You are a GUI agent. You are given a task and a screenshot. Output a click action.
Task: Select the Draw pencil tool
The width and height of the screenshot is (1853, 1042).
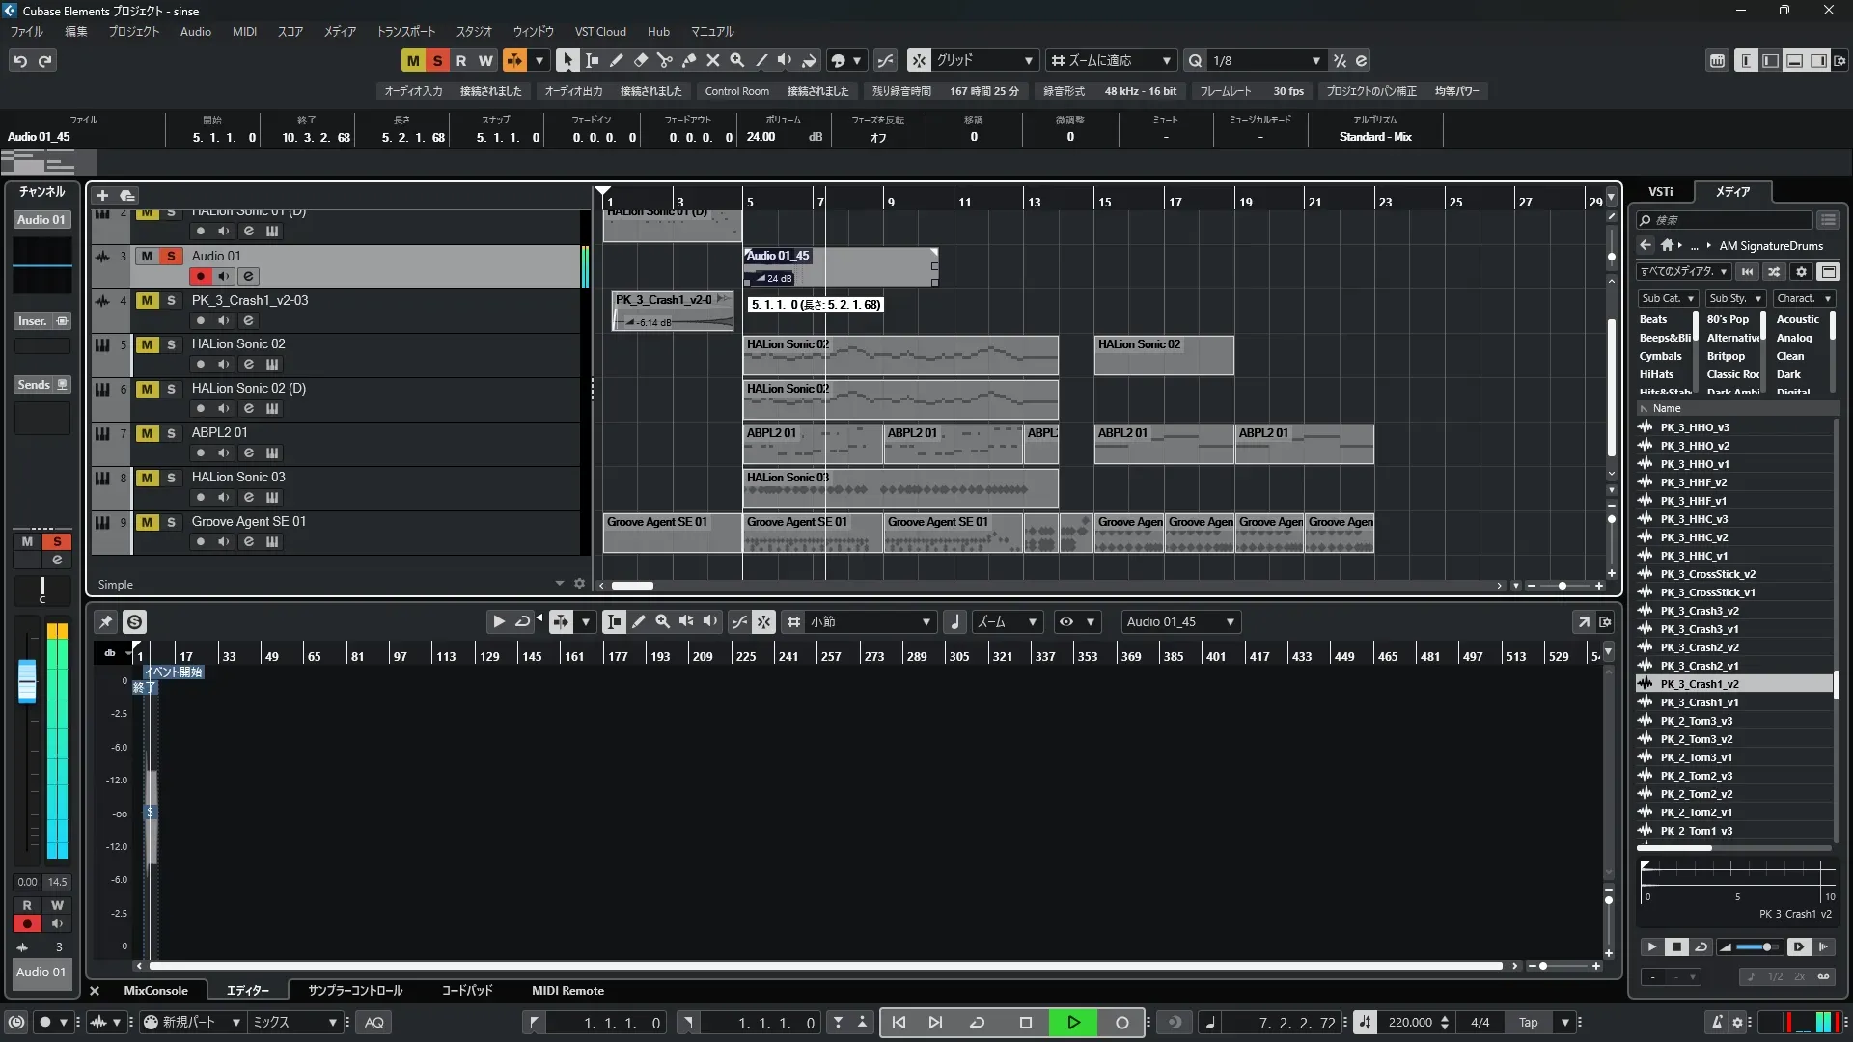click(616, 60)
